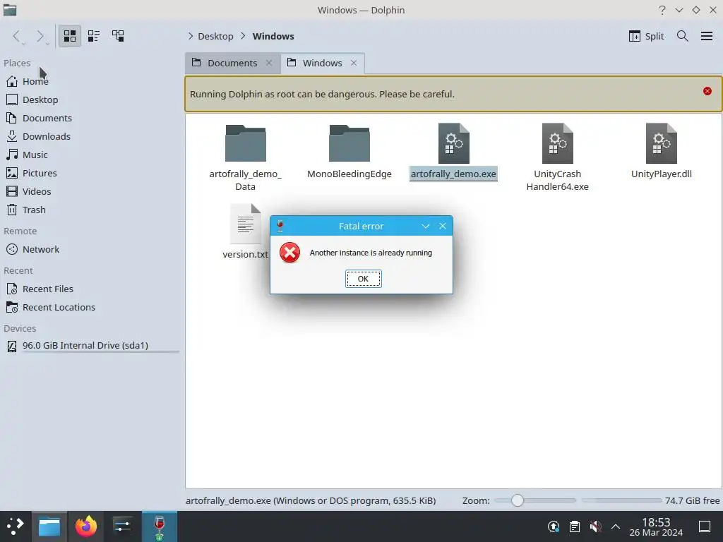Switch to the Windows tab
This screenshot has width=723, height=542.
pos(322,63)
